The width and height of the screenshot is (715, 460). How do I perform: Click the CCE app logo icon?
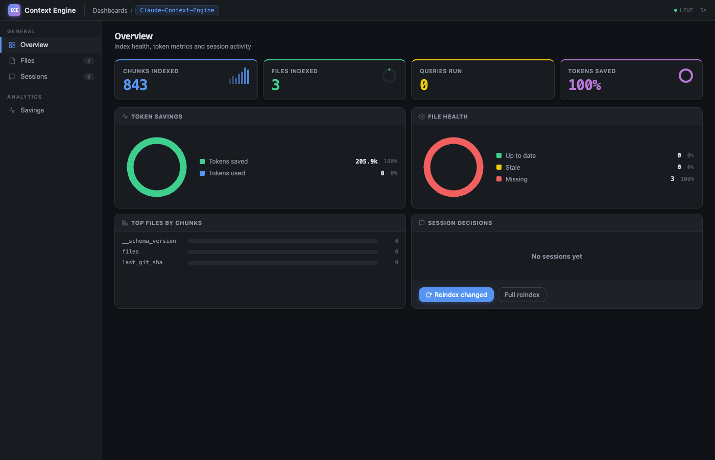click(14, 10)
